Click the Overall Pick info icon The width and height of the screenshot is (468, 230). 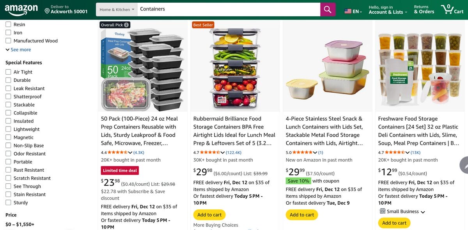pyautogui.click(x=127, y=24)
